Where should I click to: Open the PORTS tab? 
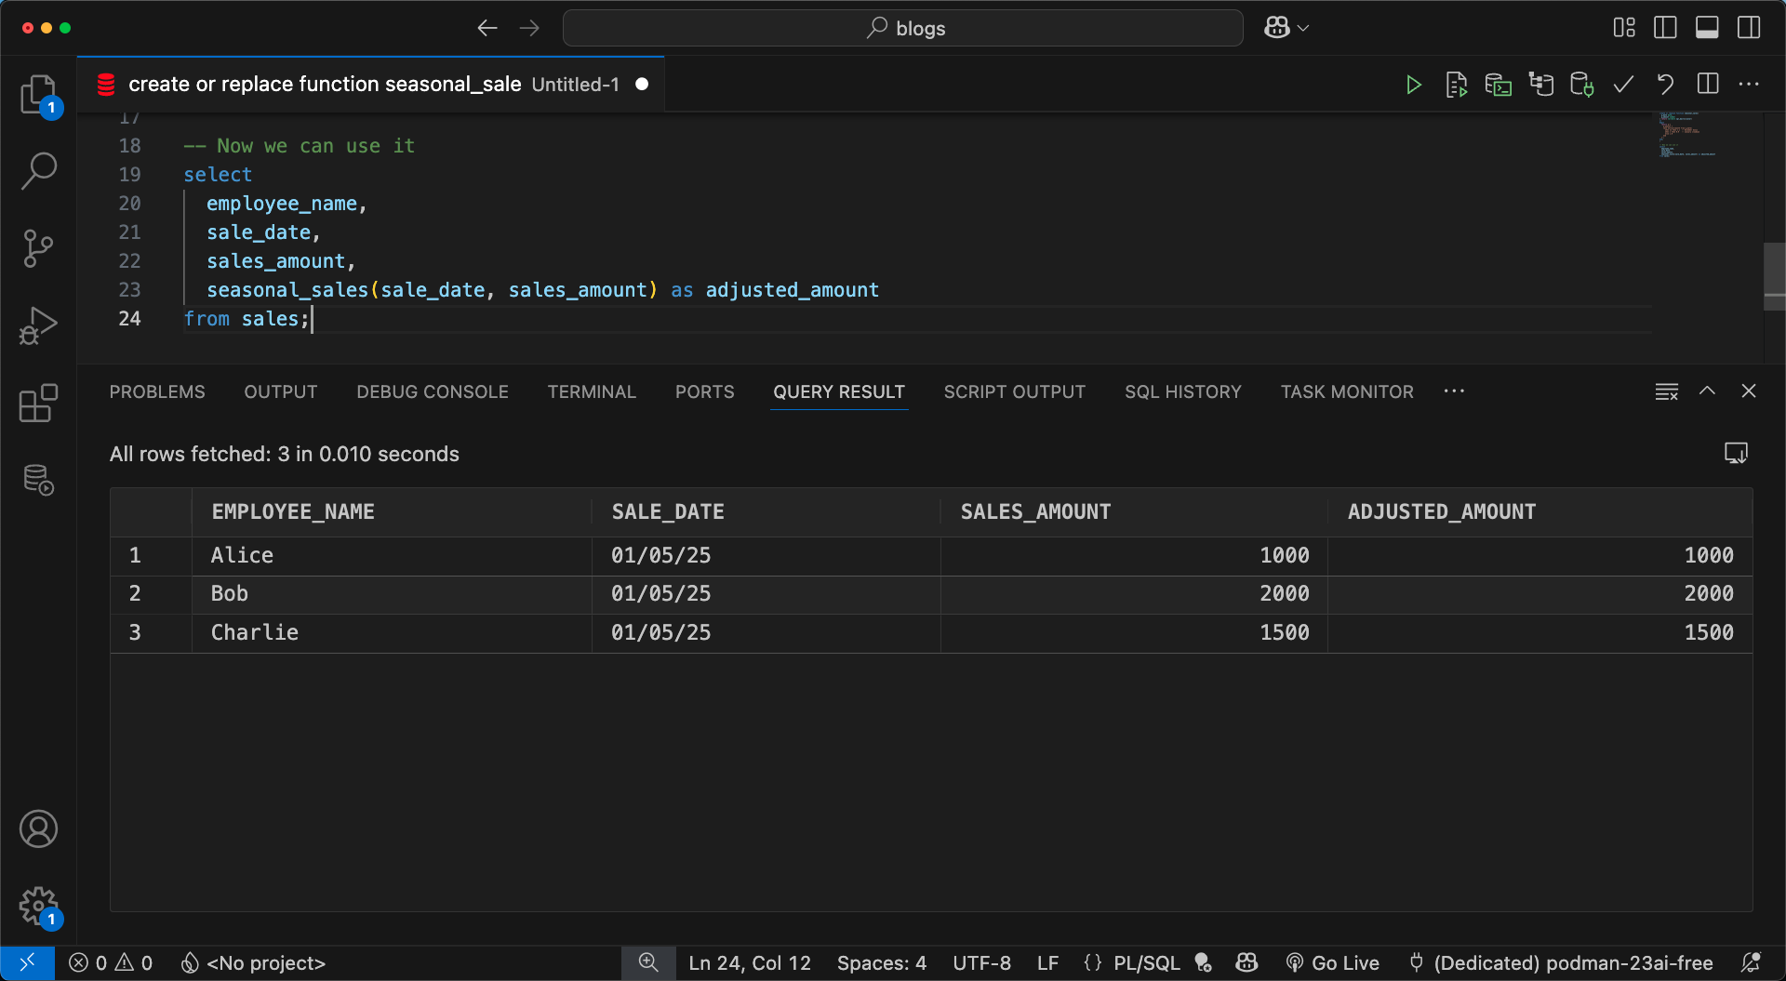tap(705, 391)
